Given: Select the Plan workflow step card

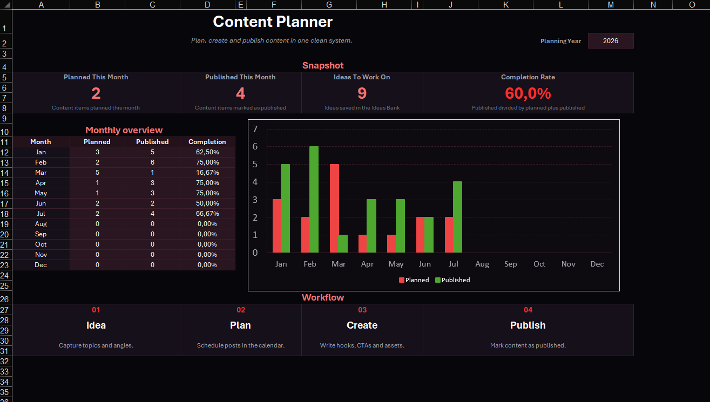Looking at the screenshot, I should point(241,330).
